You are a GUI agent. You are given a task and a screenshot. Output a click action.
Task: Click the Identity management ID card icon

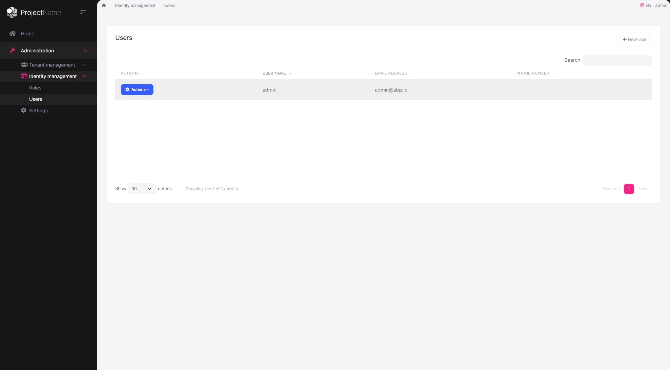[24, 76]
